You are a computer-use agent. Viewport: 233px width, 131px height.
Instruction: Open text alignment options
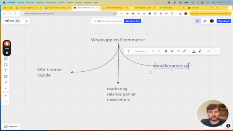click(x=172, y=51)
